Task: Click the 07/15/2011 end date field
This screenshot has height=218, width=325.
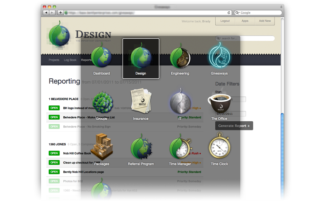Action: pos(231,114)
